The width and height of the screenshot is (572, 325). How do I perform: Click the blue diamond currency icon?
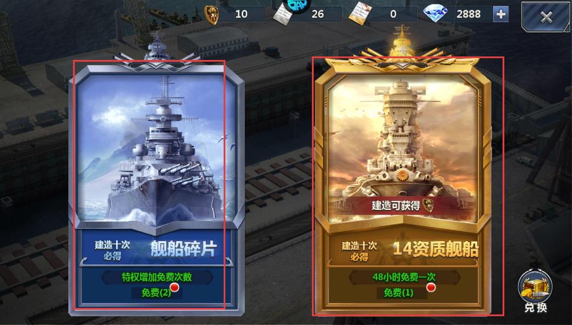pos(435,14)
